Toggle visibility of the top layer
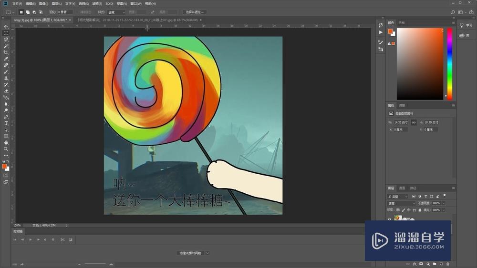Viewport: 477px width, 268px height. pos(389,219)
